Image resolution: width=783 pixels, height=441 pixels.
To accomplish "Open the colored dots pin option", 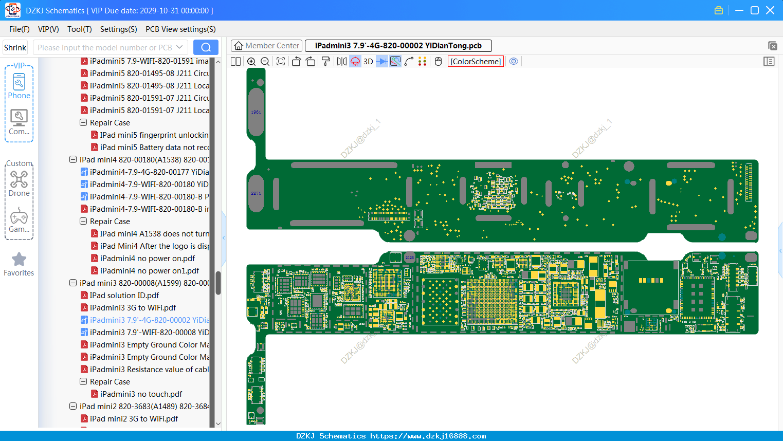I will tap(422, 61).
